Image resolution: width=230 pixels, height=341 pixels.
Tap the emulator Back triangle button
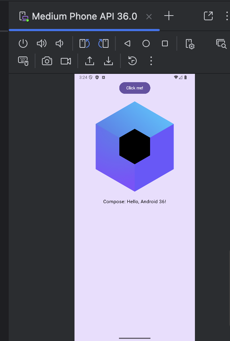pos(127,43)
